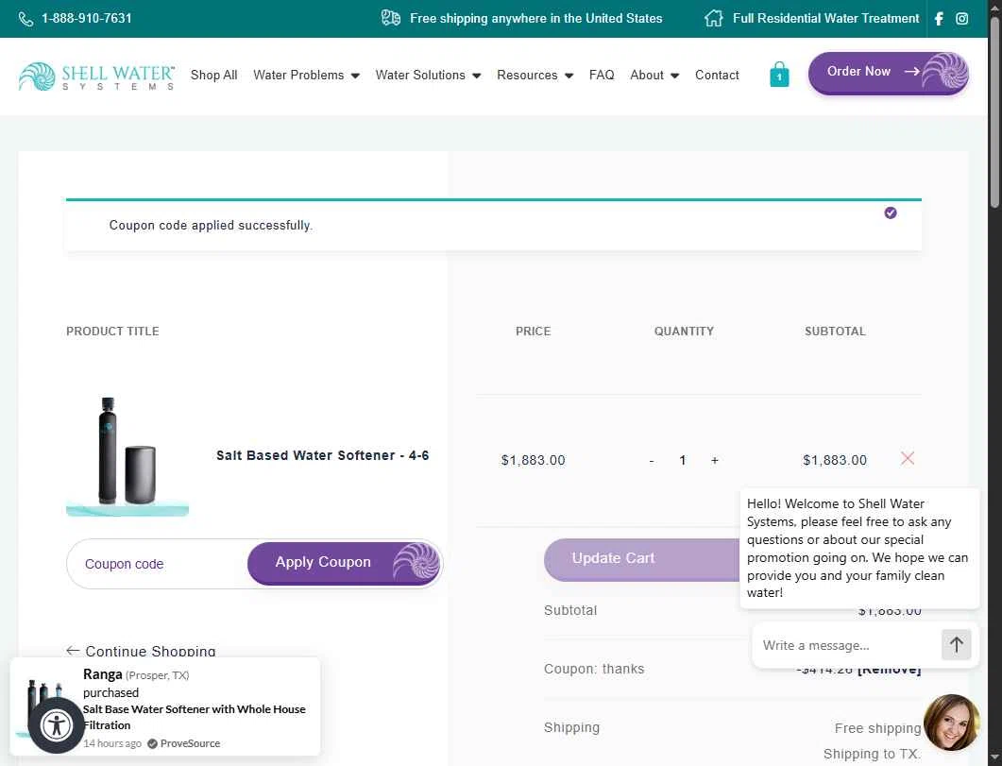Open the Instagram profile icon
1002x766 pixels.
point(961,19)
